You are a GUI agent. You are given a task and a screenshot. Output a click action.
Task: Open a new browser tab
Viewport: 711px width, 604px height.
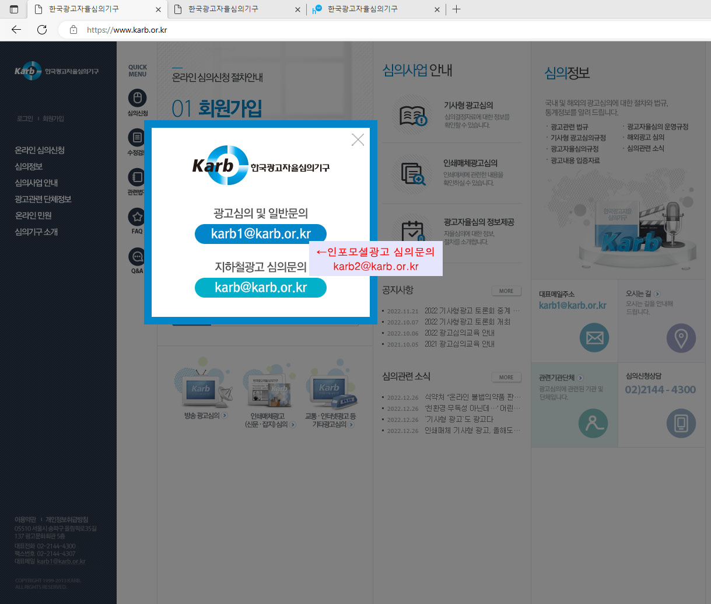click(456, 9)
